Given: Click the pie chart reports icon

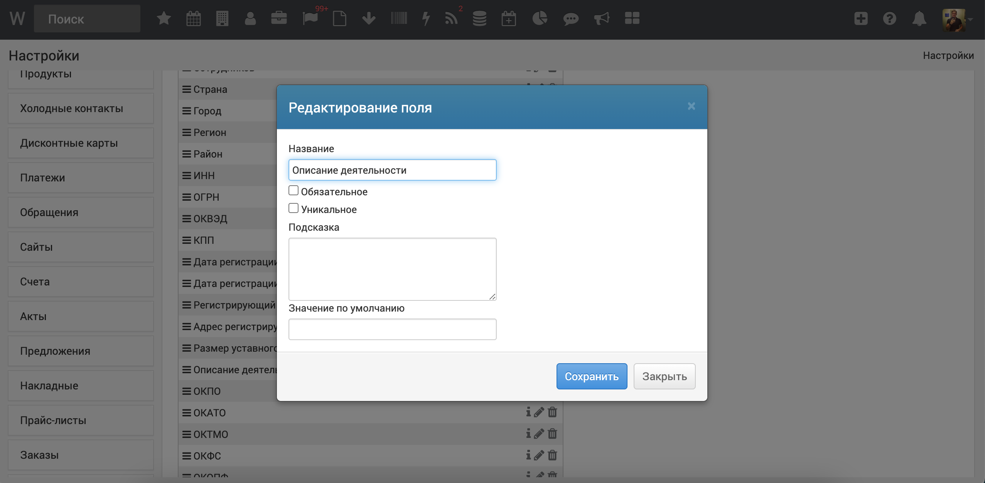Looking at the screenshot, I should pyautogui.click(x=540, y=18).
